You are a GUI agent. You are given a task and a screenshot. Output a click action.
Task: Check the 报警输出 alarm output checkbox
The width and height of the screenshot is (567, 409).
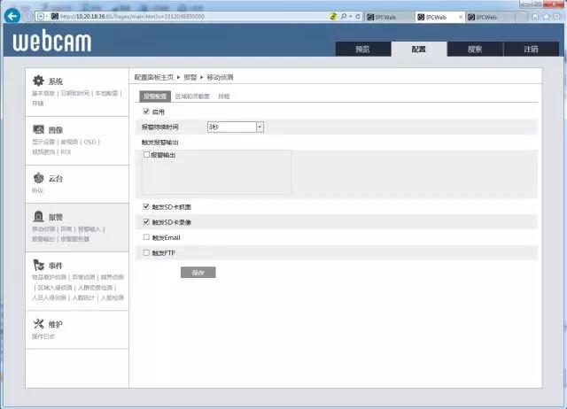coord(146,155)
